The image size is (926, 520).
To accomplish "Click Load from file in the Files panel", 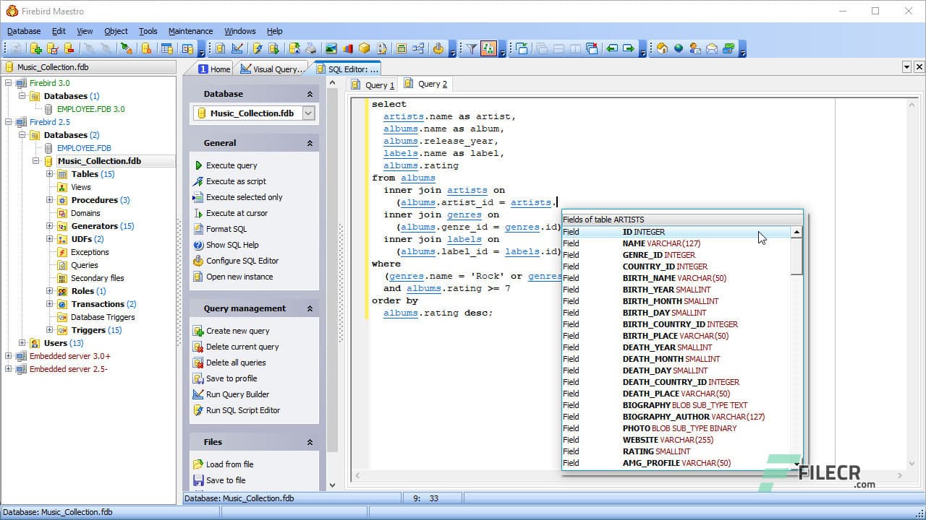I will [x=230, y=464].
